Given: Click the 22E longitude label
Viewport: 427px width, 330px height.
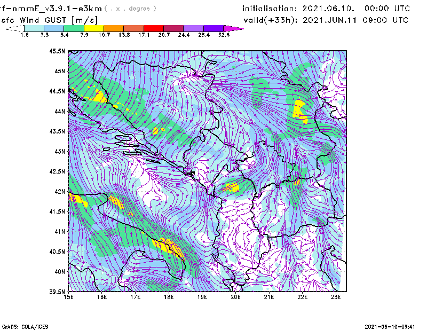Looking at the screenshot, I should pyautogui.click(x=302, y=297).
